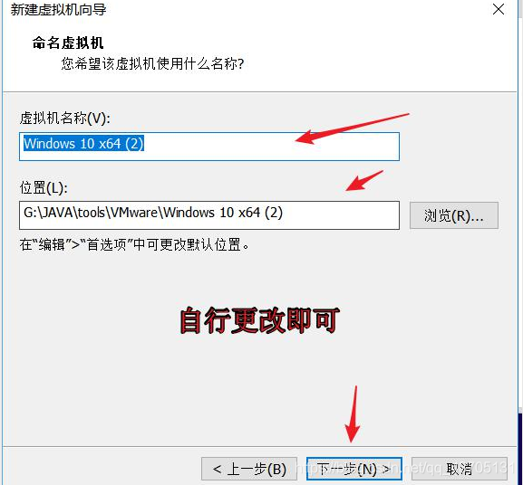
Task: Click the 位置 path input field
Action: [209, 215]
